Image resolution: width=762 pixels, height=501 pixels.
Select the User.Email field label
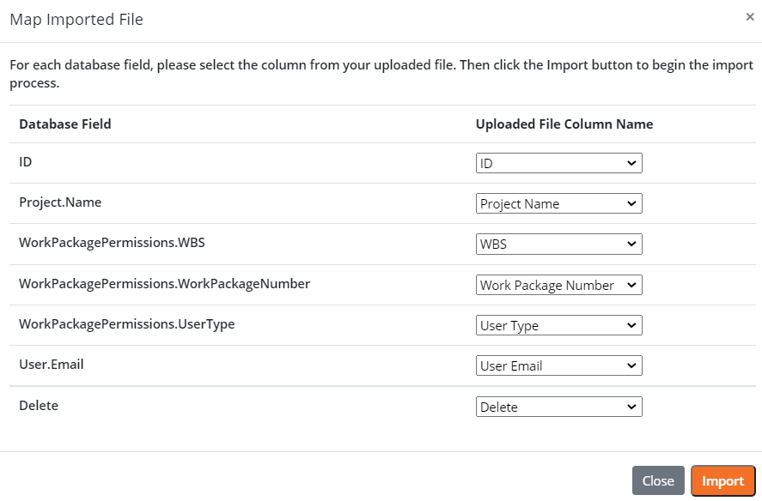pos(52,365)
